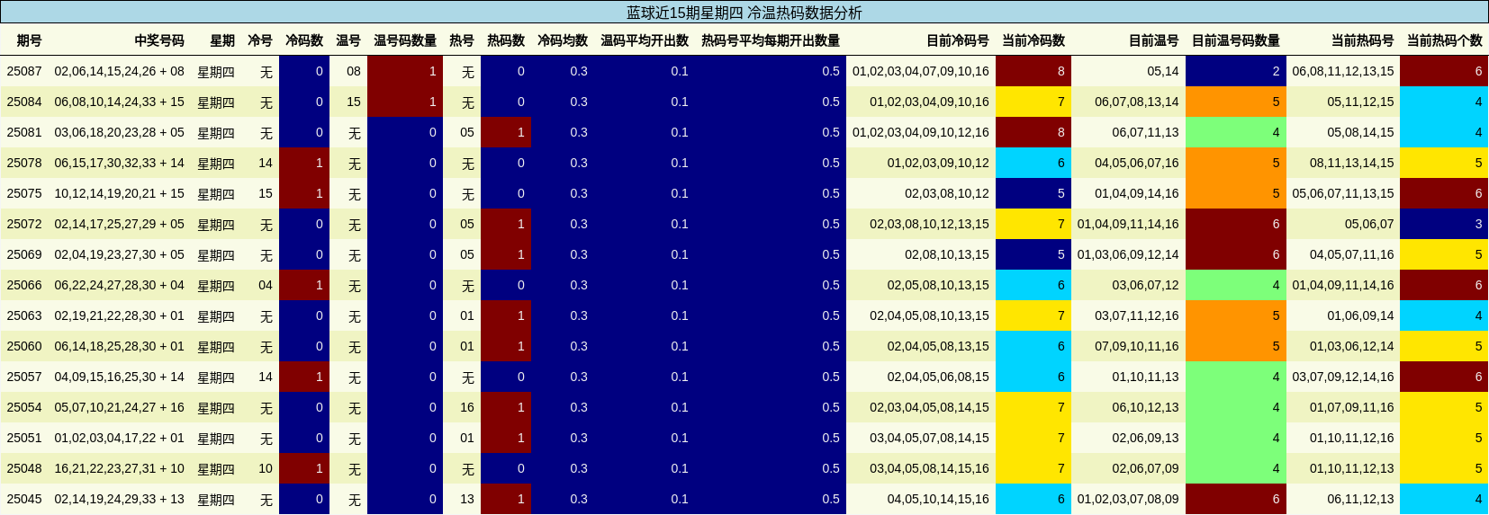Select current warm numbers 03,06,07,12
1489x515 pixels.
(x=1145, y=285)
